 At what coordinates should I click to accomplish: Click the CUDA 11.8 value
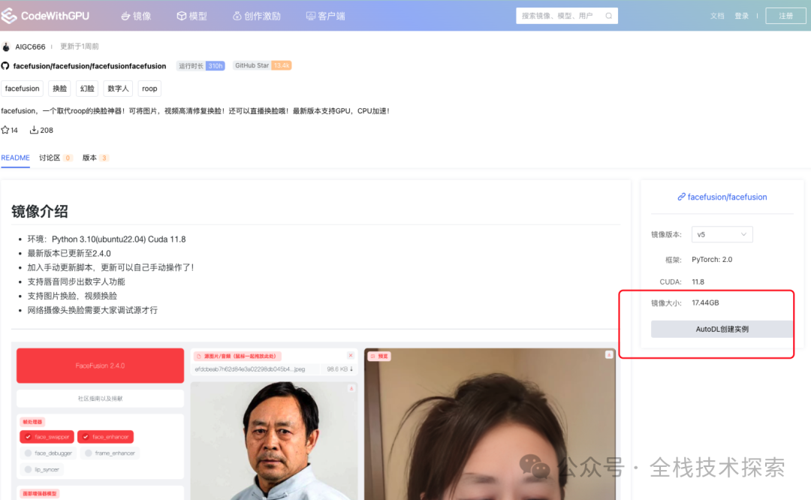tap(698, 282)
